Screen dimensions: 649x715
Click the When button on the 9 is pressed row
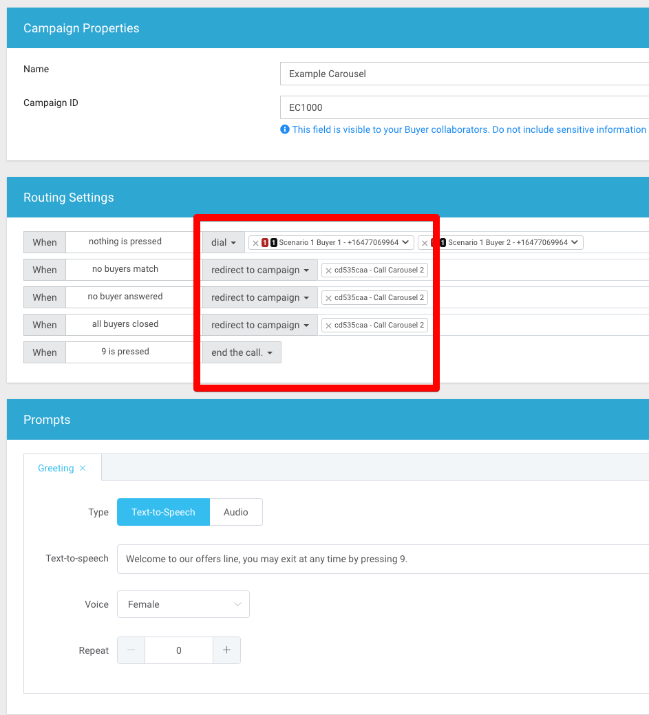click(x=44, y=352)
